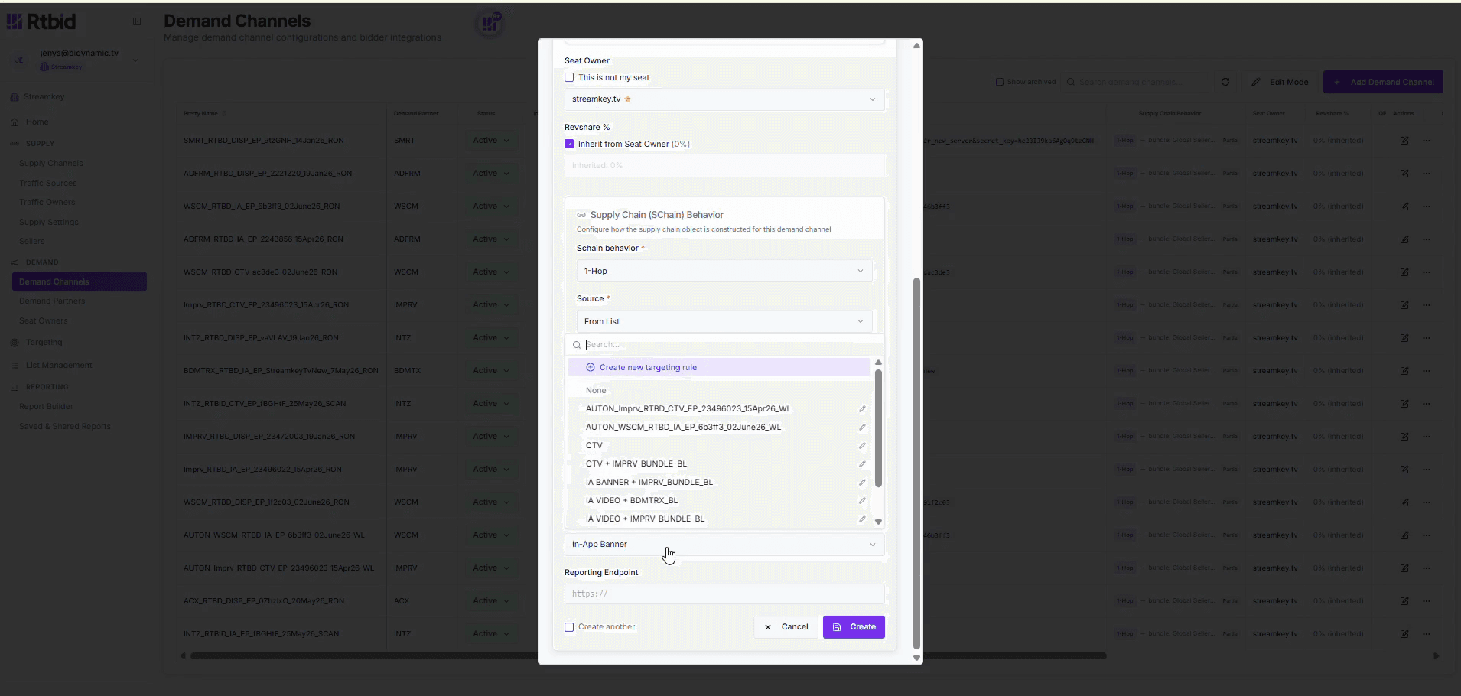The width and height of the screenshot is (1461, 696).
Task: Open Active status dropdown for SMRT_RTBD_DISP row
Action: [x=490, y=141]
